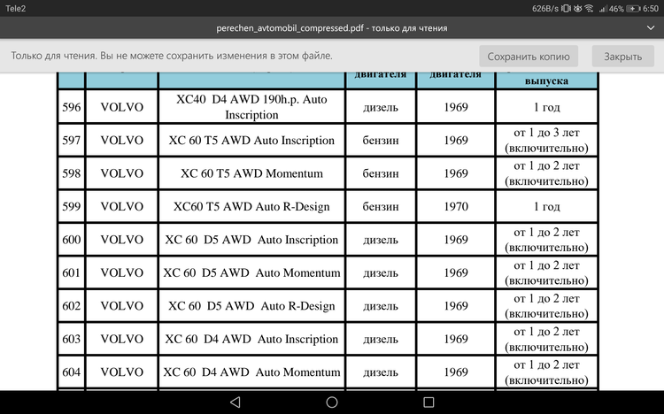The image size is (664, 414).
Task: Select XC 60 T5 AWD Momentum cell
Action: click(251, 173)
